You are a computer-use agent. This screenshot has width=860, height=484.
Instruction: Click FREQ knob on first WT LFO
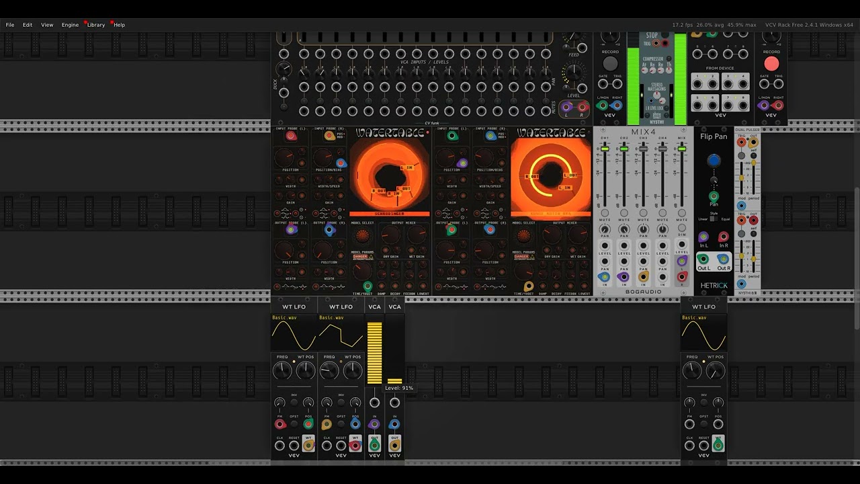(x=282, y=370)
